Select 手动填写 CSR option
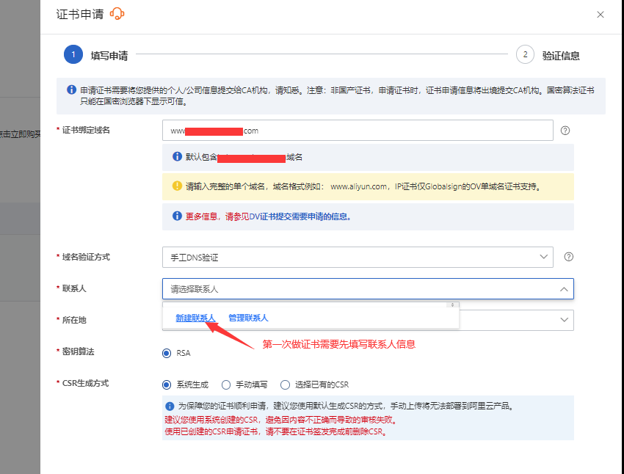Screen dimensions: 624x474 point(226,384)
